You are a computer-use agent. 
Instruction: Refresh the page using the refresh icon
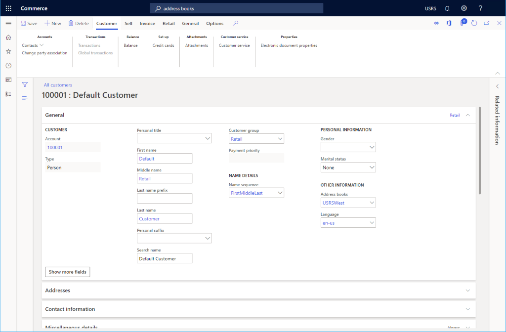(473, 23)
